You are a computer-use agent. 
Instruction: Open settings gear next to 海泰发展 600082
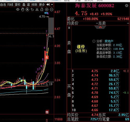[x=127, y=6]
